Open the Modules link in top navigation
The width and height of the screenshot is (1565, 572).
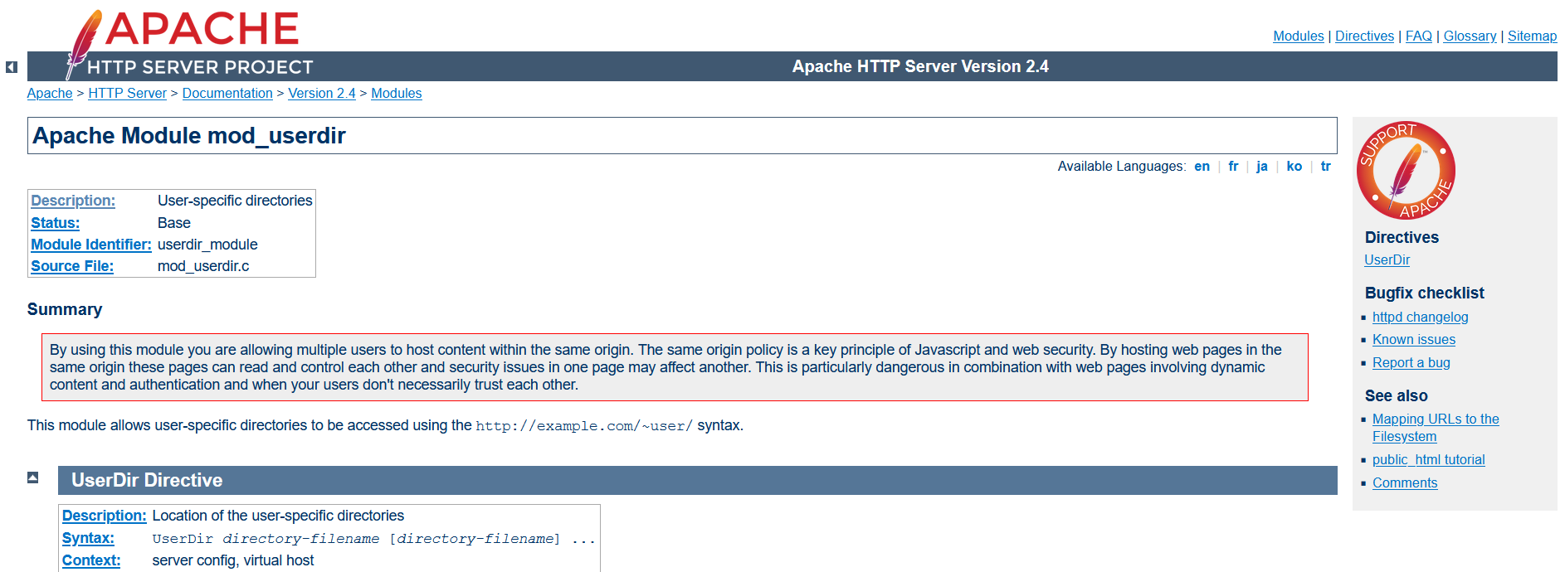pyautogui.click(x=1299, y=36)
